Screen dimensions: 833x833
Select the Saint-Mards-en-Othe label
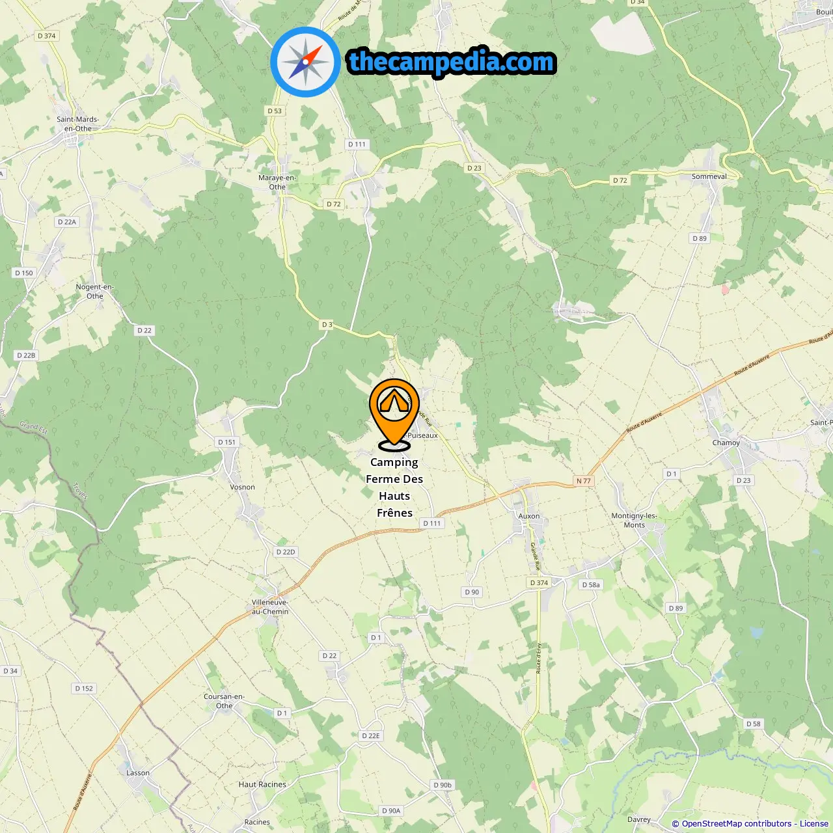click(78, 124)
